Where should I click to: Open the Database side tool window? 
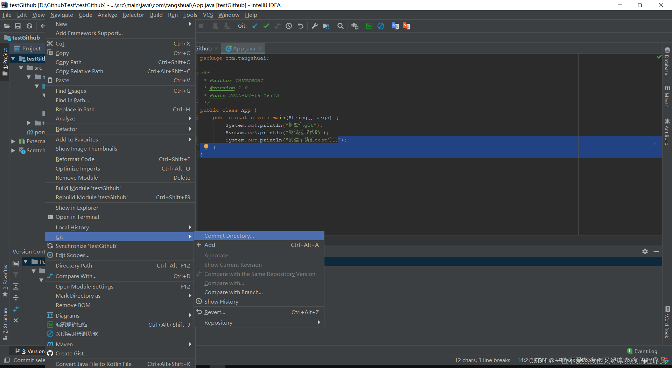pyautogui.click(x=667, y=61)
